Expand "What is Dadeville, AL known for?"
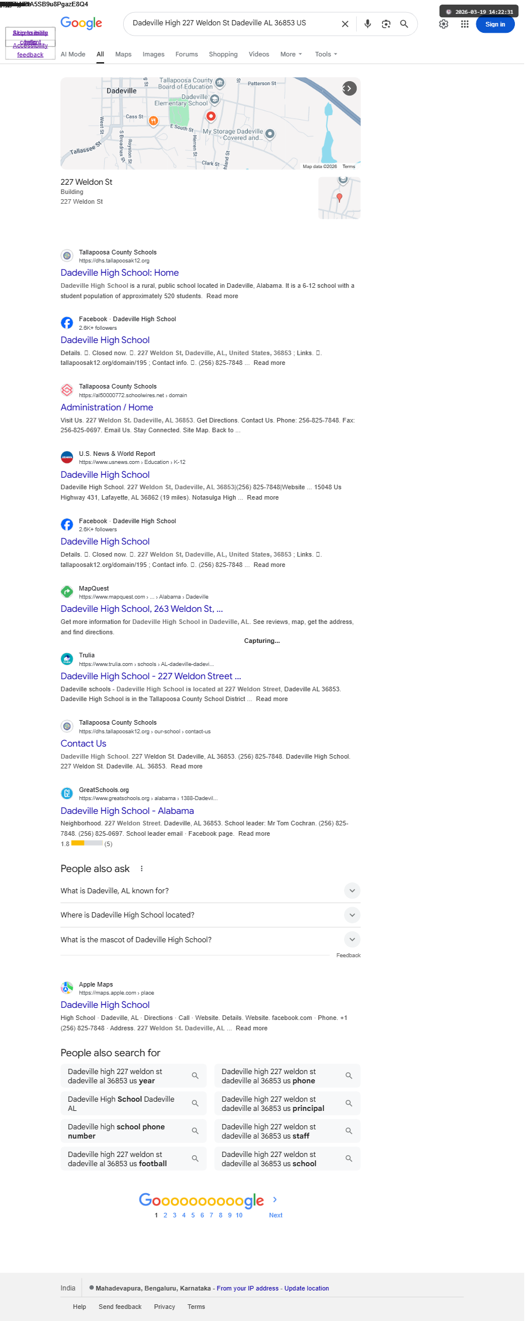 click(211, 890)
